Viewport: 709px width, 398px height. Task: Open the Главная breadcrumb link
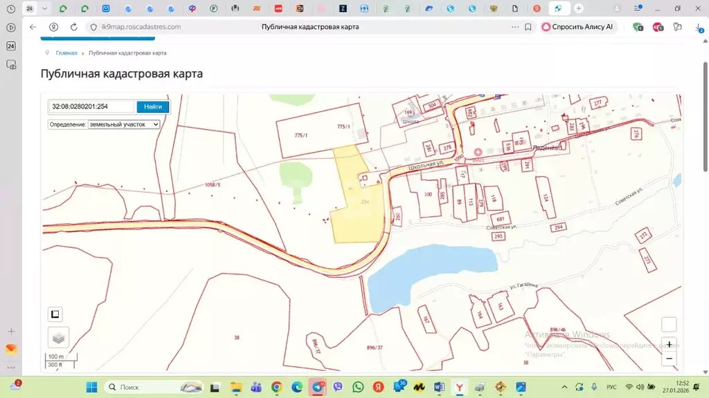[x=66, y=53]
